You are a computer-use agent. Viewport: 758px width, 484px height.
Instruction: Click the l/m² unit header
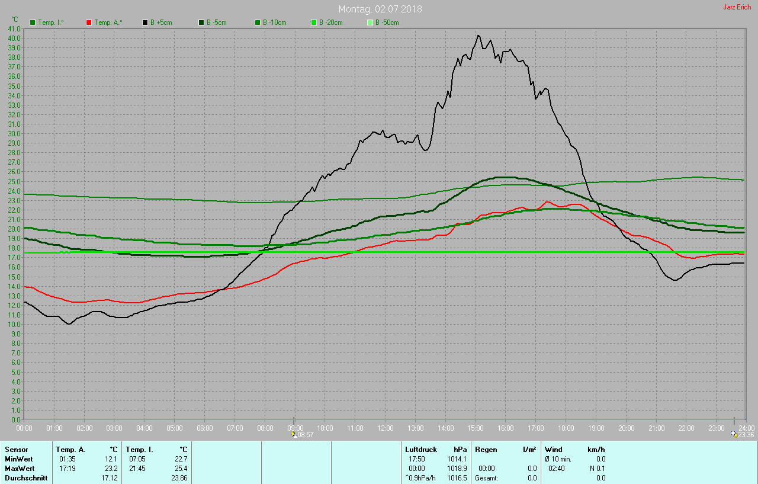tap(529, 450)
